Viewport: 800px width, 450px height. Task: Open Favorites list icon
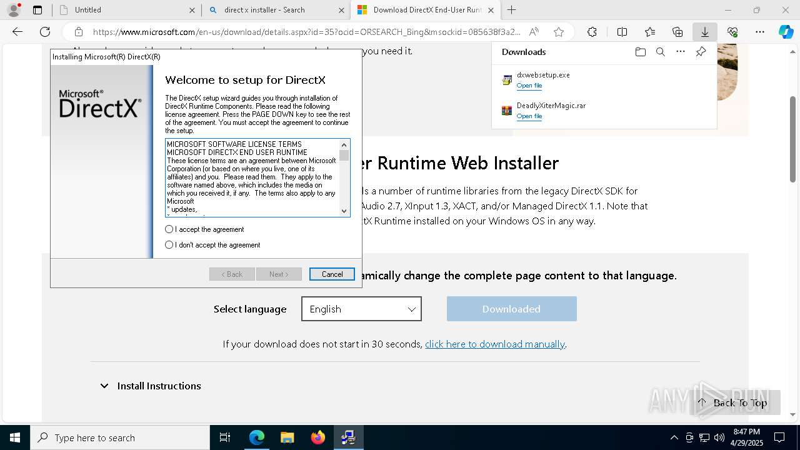(x=650, y=32)
